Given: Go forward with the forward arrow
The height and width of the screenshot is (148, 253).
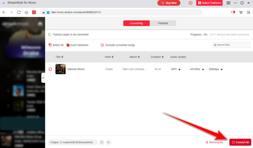Looking at the screenshot, I should coord(11,12).
